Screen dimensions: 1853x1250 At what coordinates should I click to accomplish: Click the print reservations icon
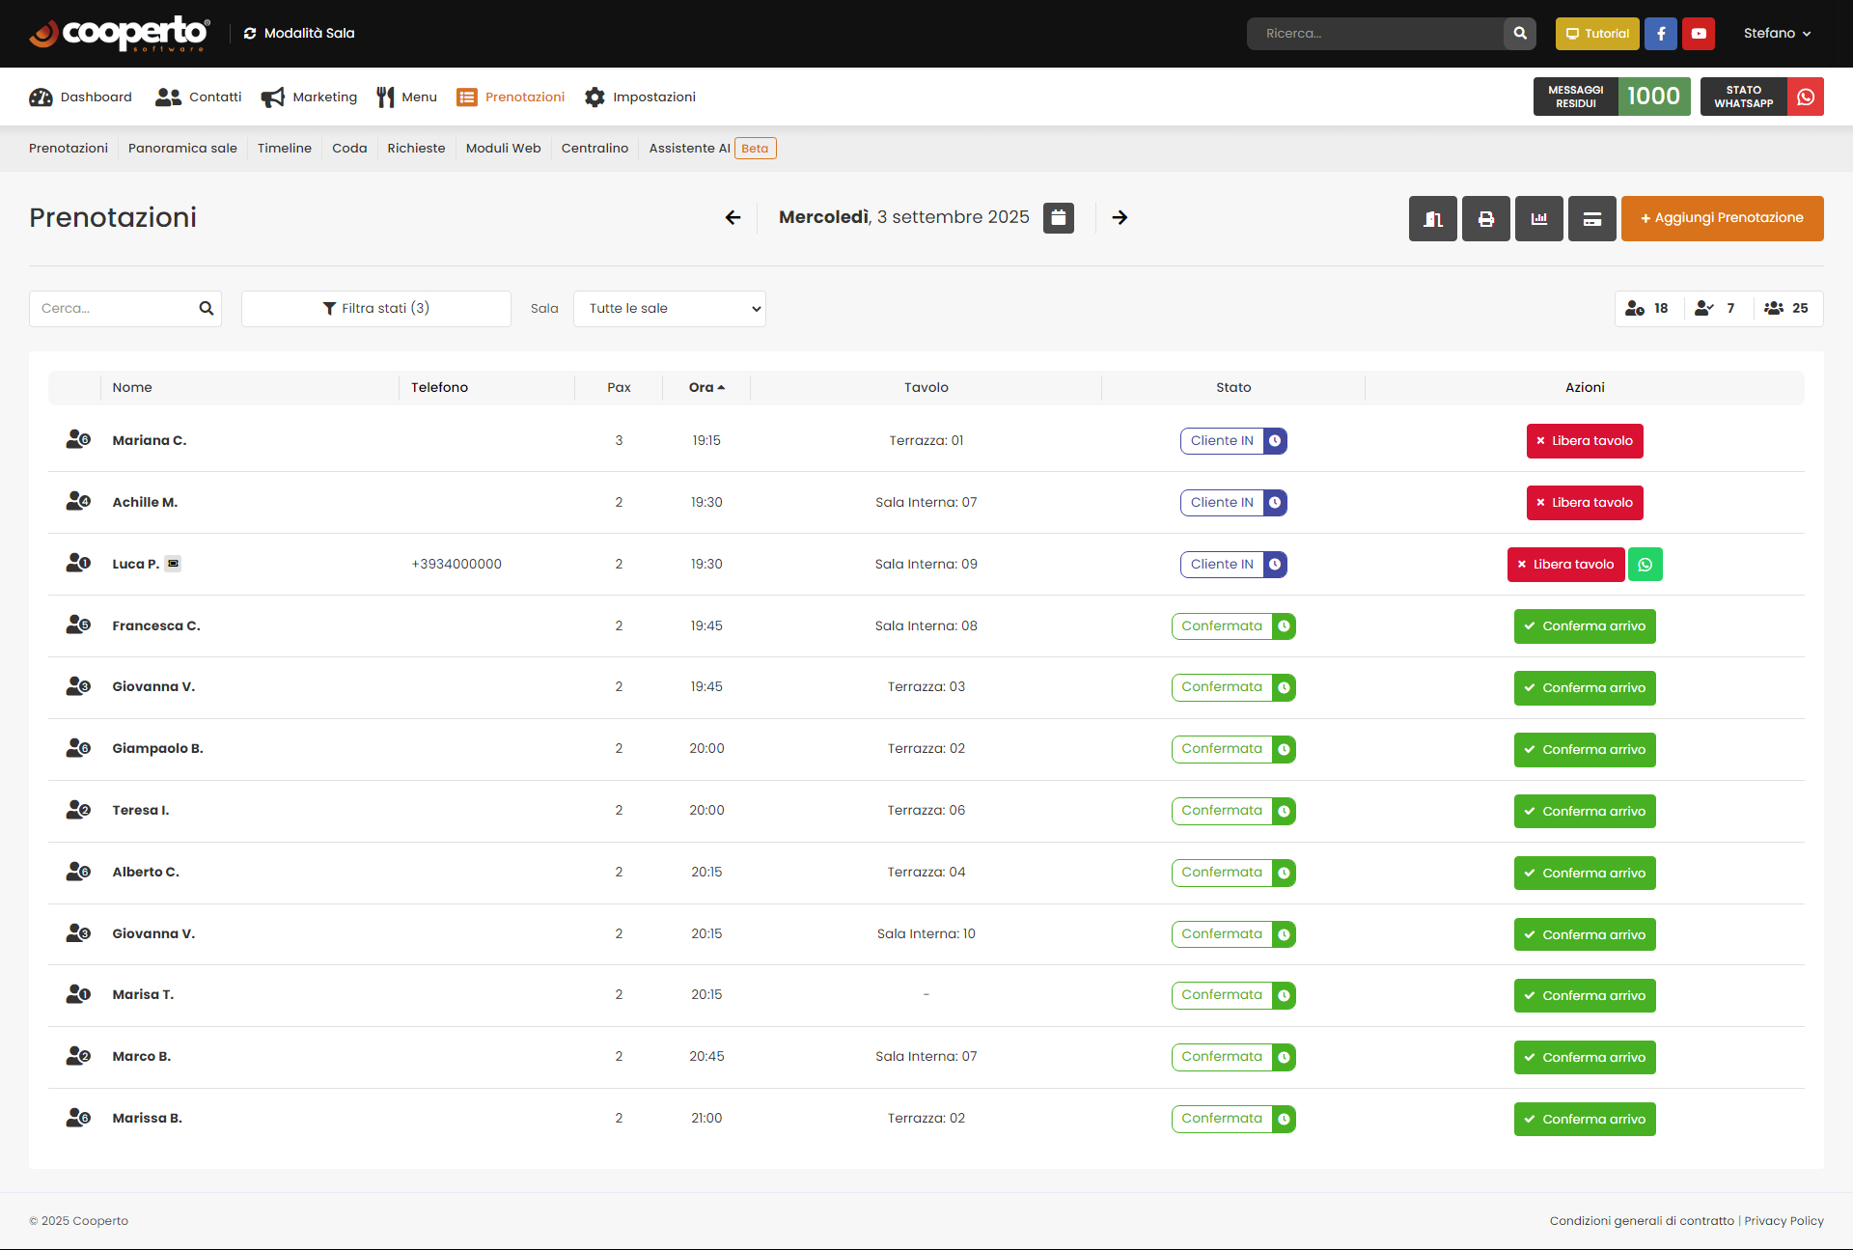coord(1486,219)
